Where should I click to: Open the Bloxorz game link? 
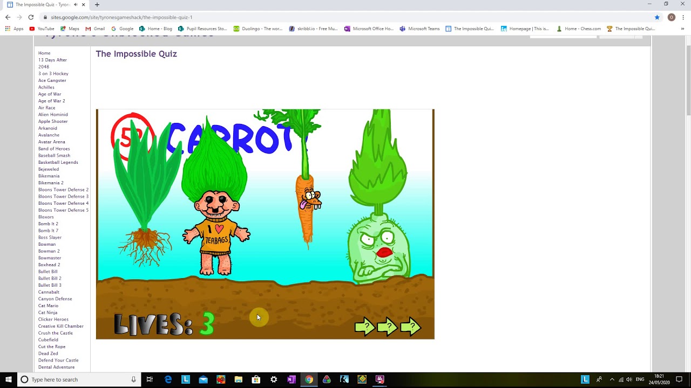coord(46,217)
